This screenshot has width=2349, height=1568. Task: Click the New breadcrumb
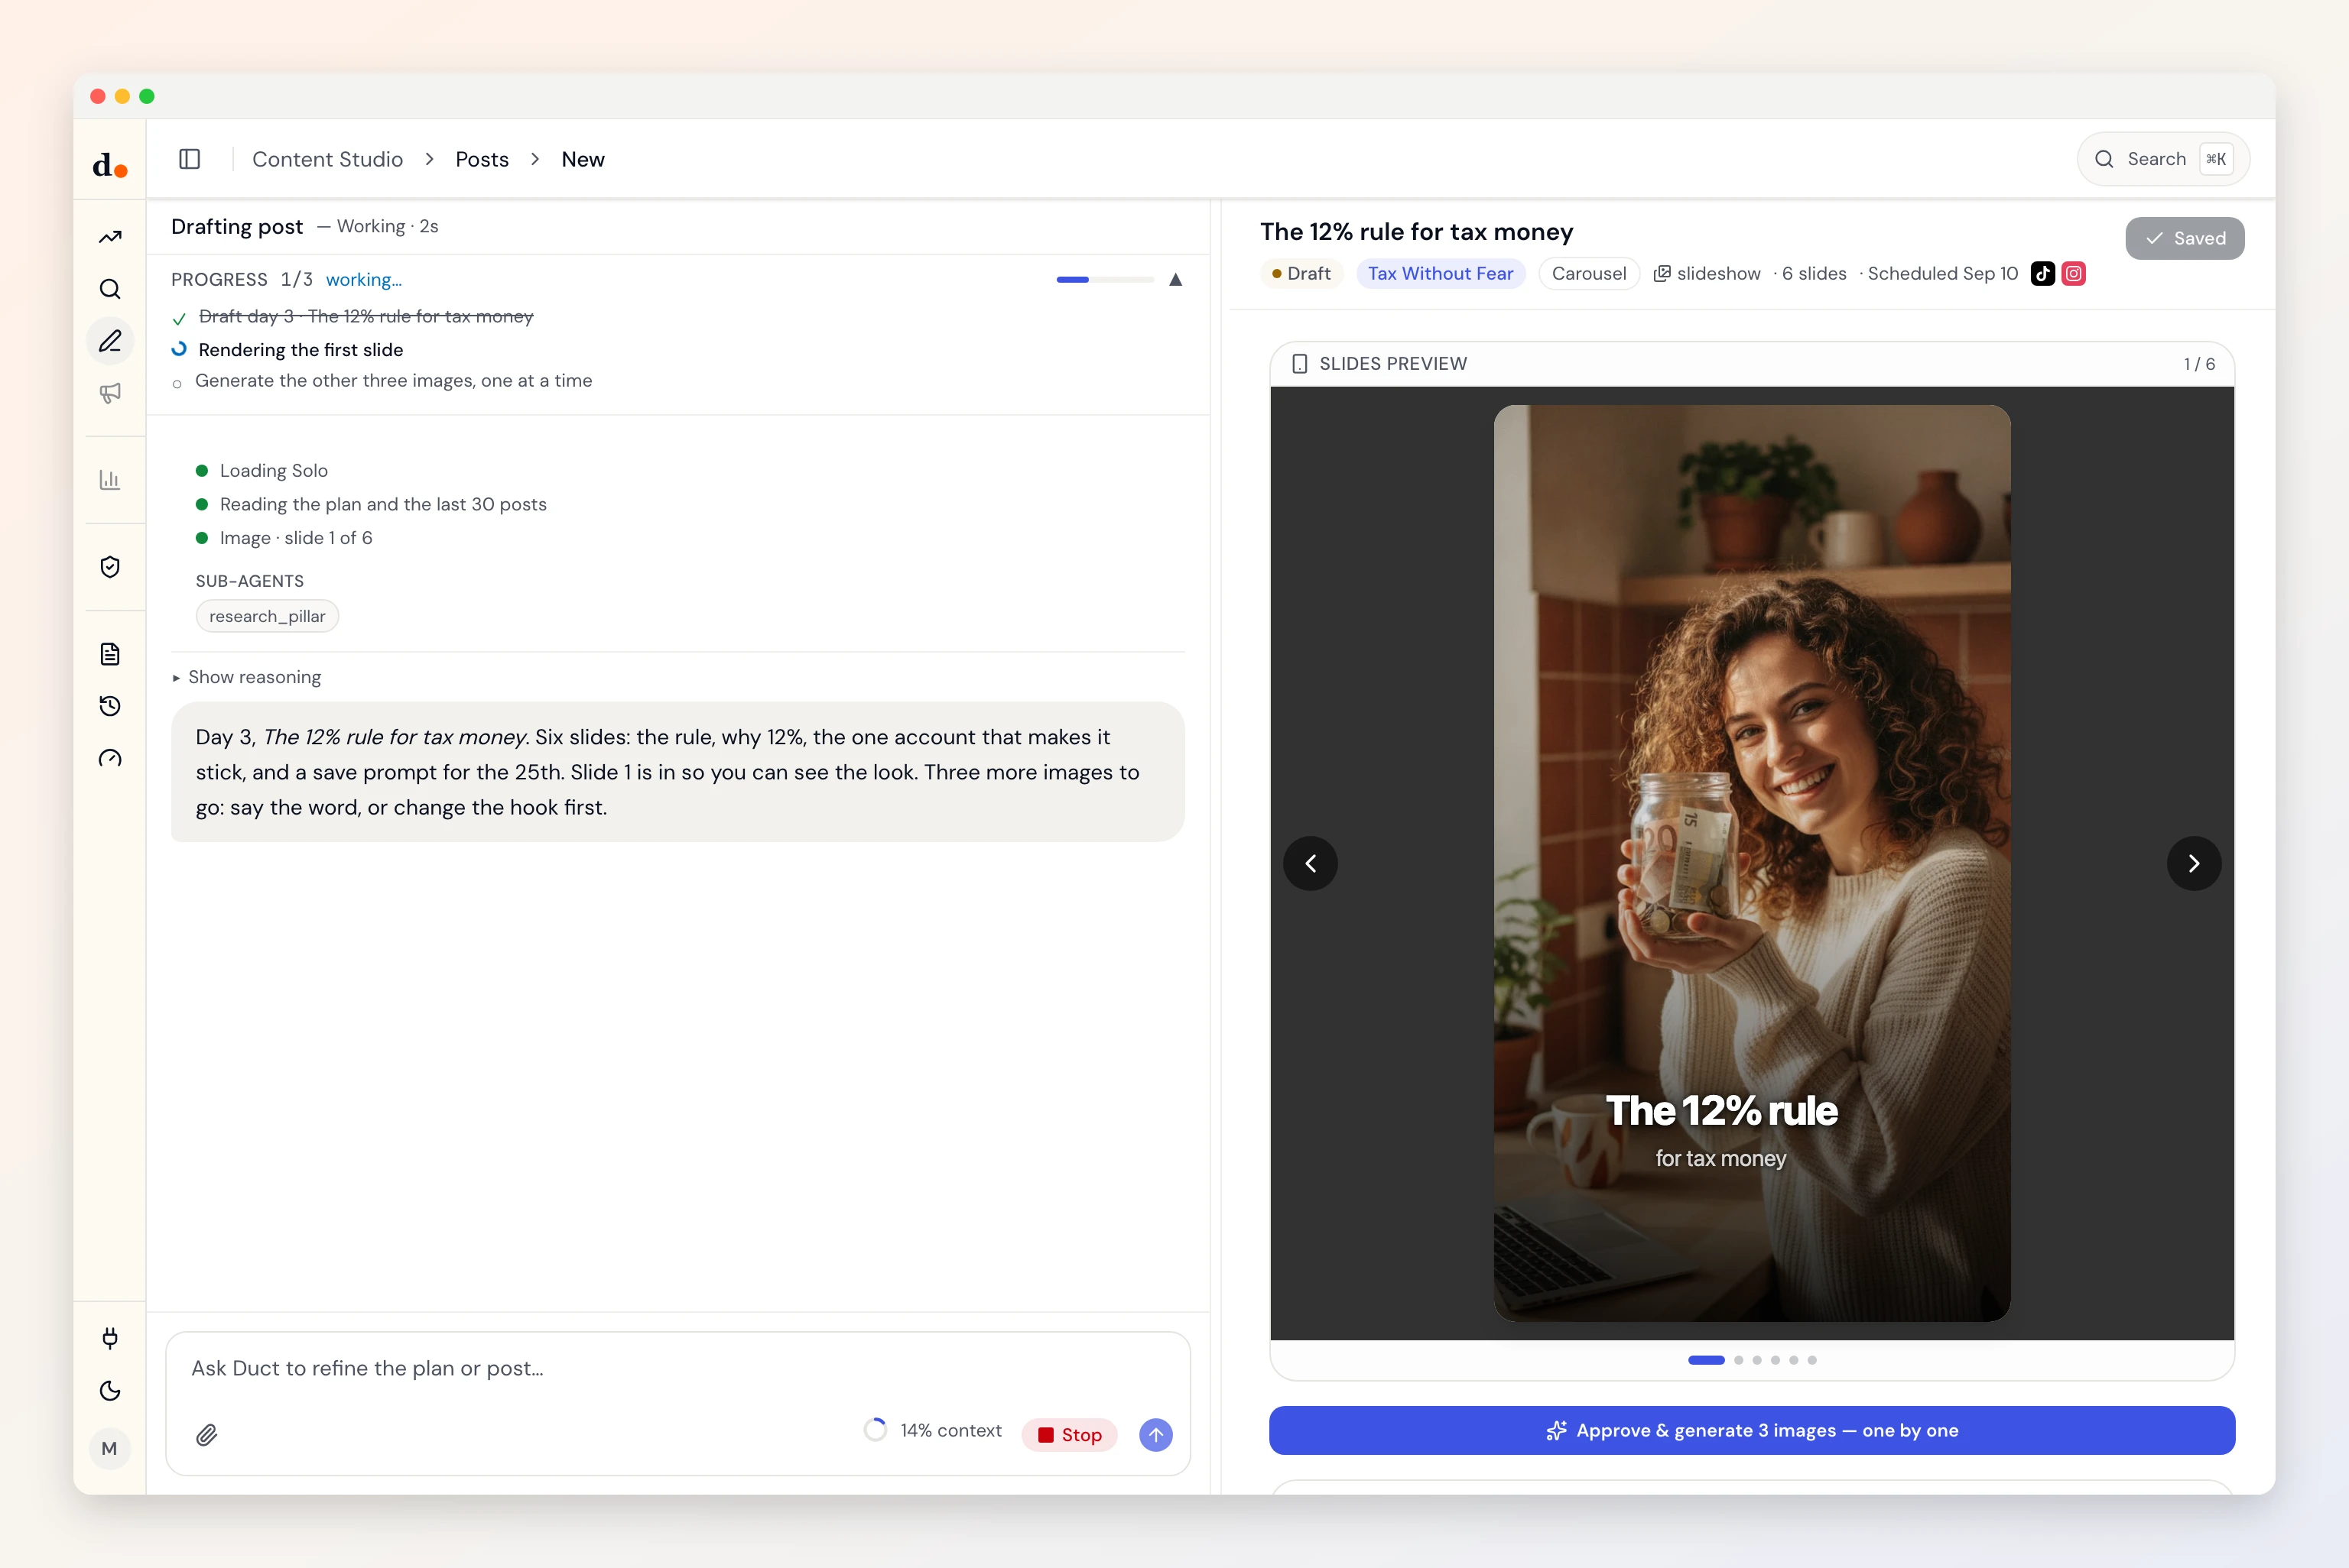(x=583, y=159)
